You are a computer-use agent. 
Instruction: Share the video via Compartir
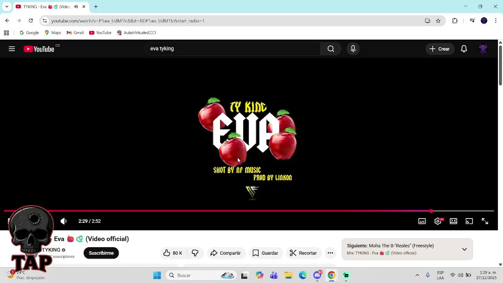(226, 253)
